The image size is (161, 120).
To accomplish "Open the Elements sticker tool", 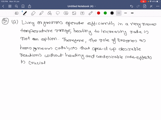I will 66,13.
